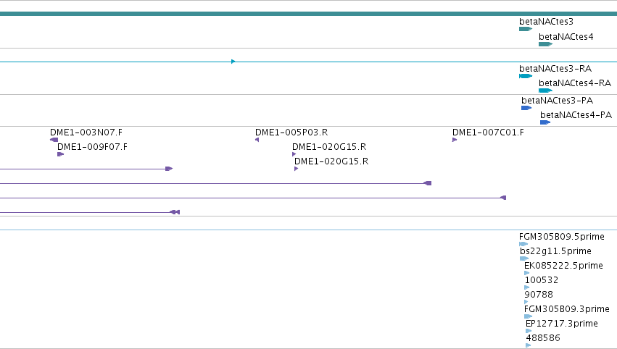The width and height of the screenshot is (617, 349).
Task: Click the betaNACtes3-RA transcript glyph
Action: (526, 76)
